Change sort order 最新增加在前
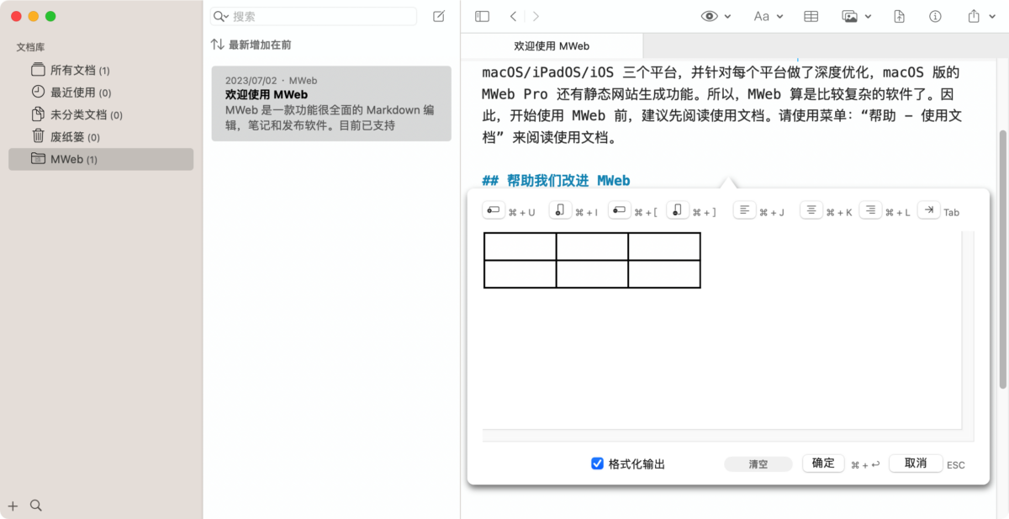 pos(251,45)
